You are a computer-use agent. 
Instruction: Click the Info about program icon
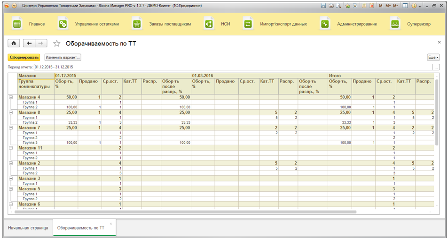tap(414, 6)
